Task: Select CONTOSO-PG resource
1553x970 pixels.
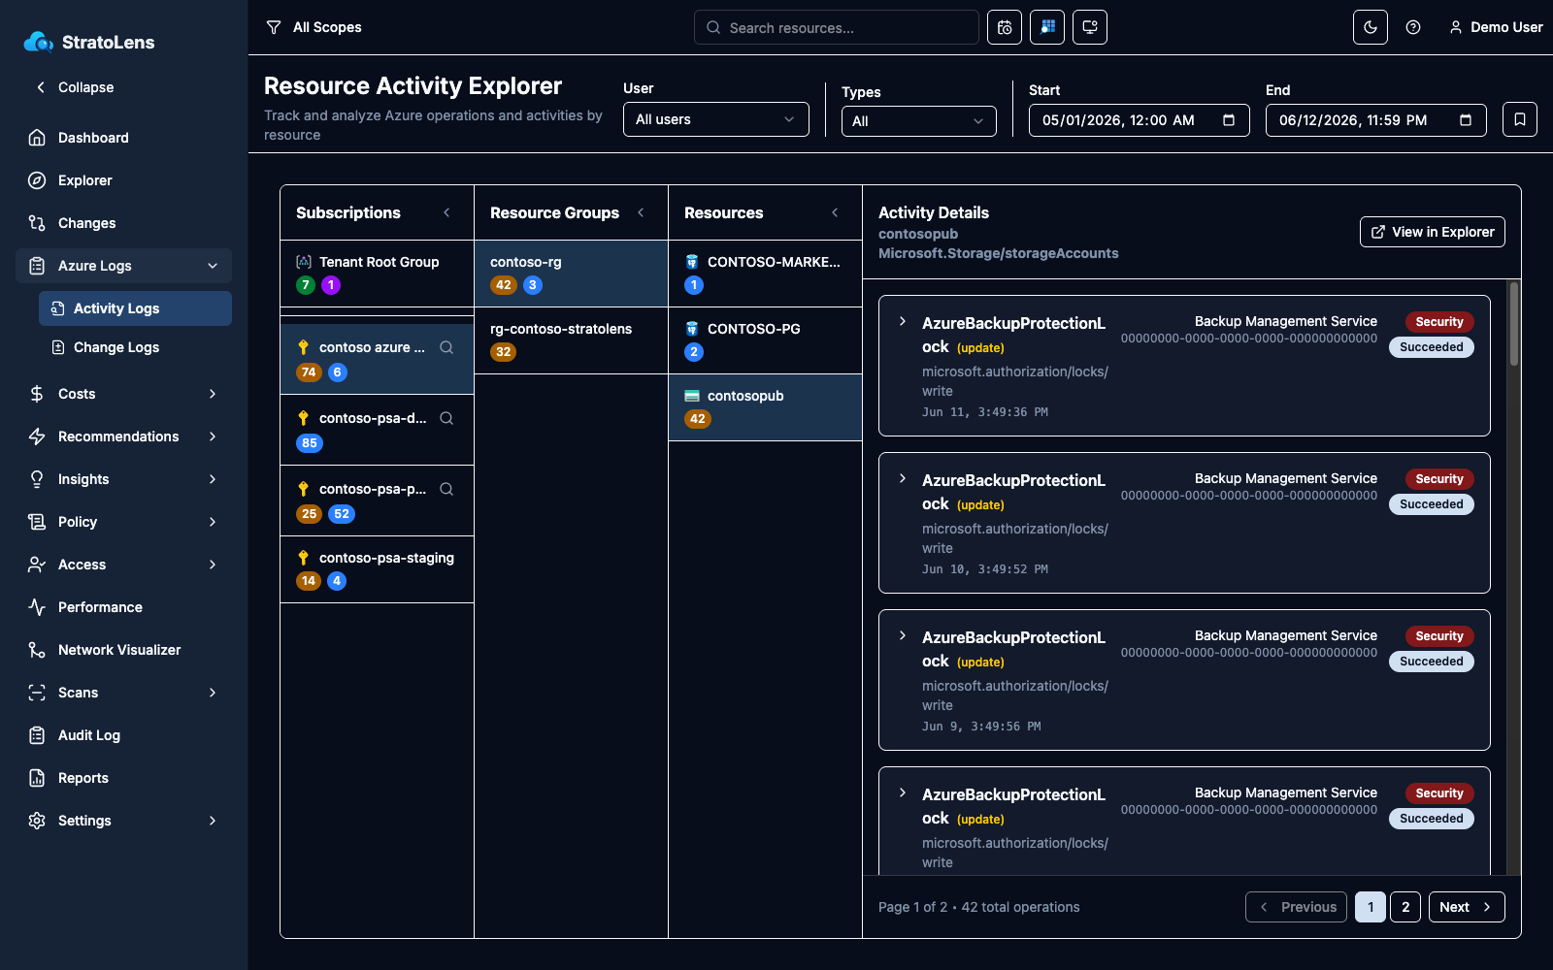Action: [765, 340]
